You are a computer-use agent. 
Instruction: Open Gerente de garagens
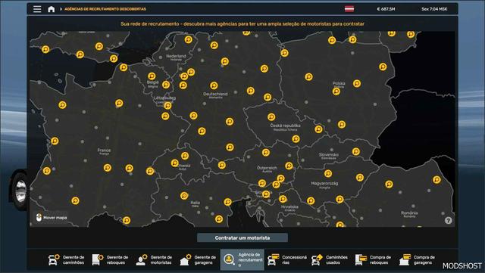(198, 259)
